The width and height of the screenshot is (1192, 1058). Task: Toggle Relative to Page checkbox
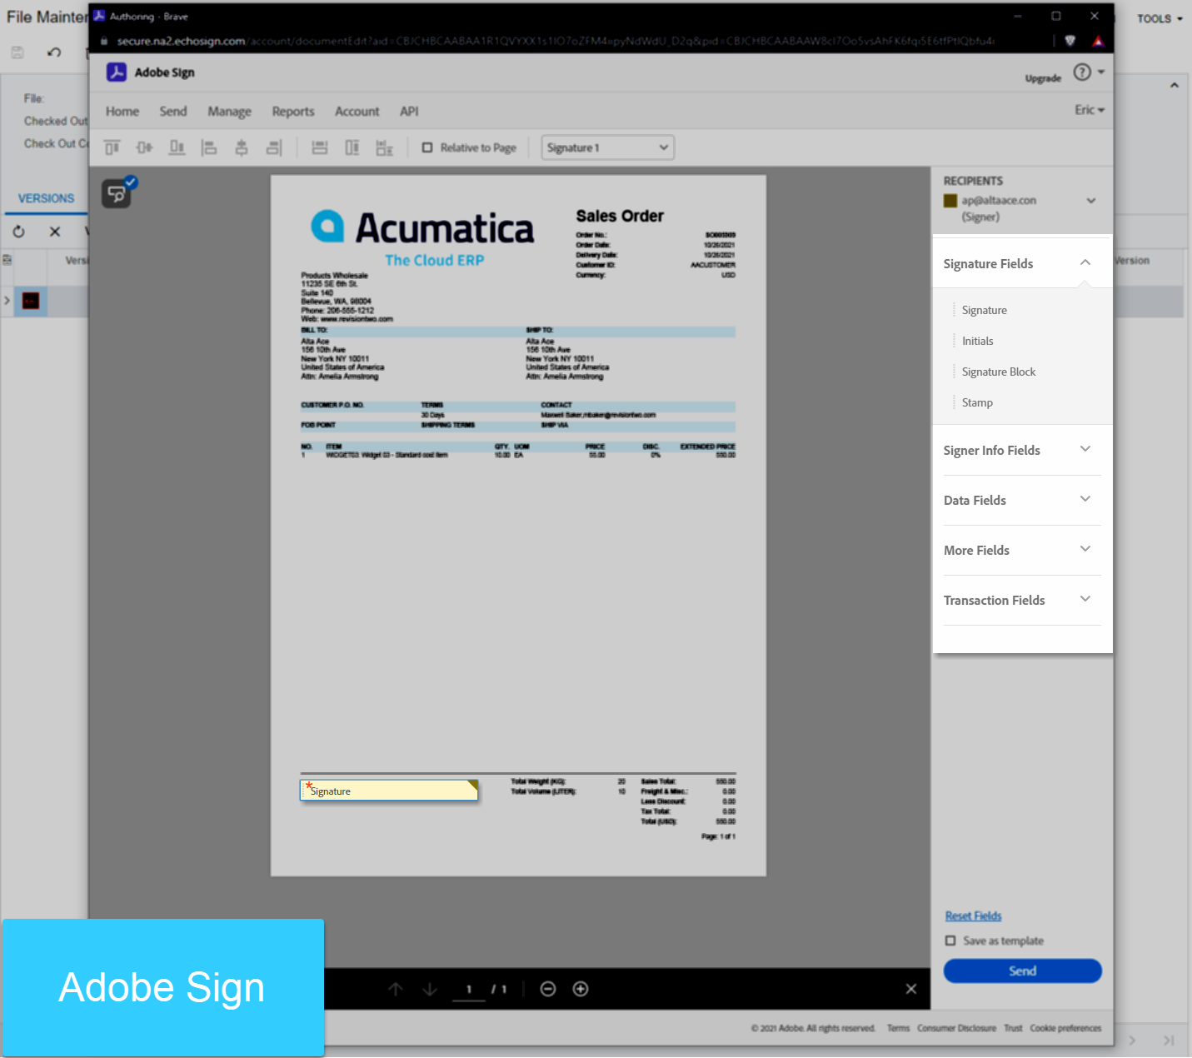pyautogui.click(x=427, y=147)
